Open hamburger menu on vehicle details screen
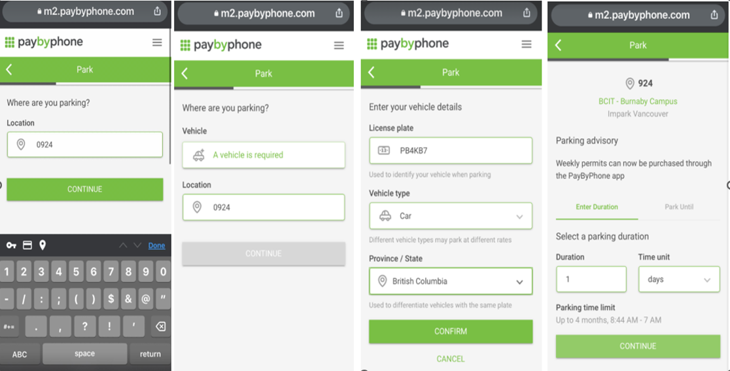Screen dimensions: 730x371 point(527,44)
